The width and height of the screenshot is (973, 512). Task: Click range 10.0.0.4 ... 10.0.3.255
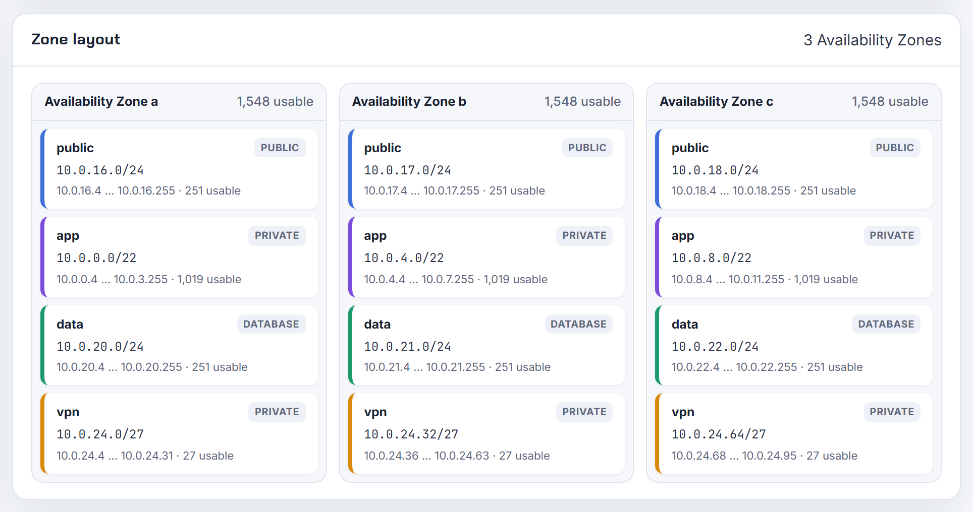[x=112, y=279]
